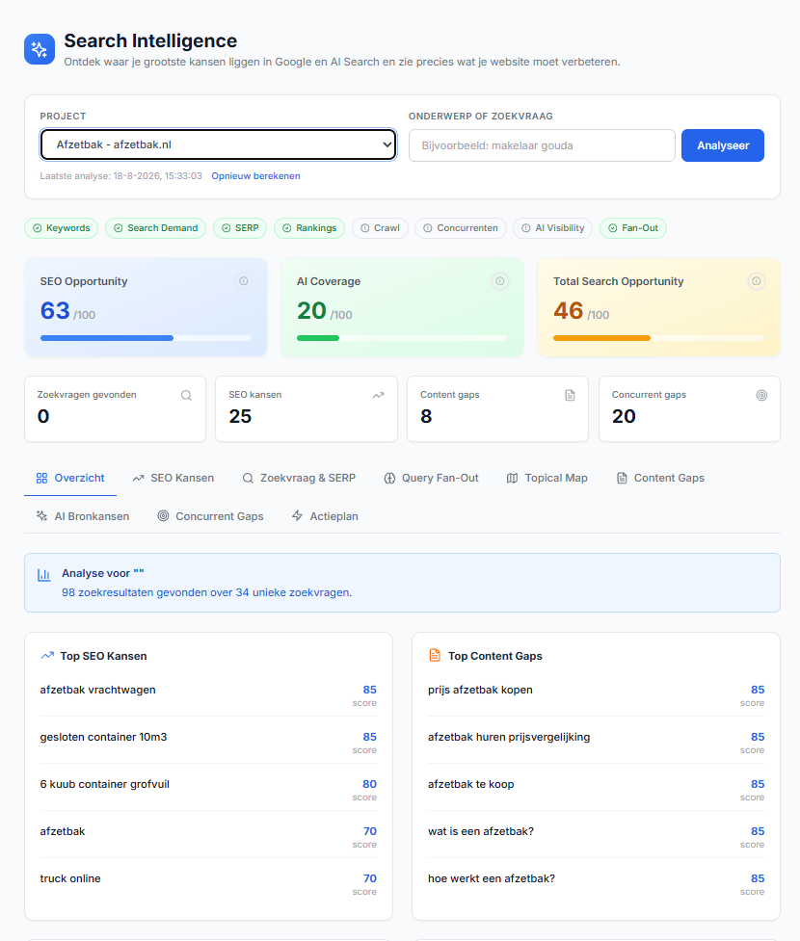This screenshot has height=941, width=800.
Task: Click the SEO Opportunity blue progress bar
Action: tap(146, 338)
